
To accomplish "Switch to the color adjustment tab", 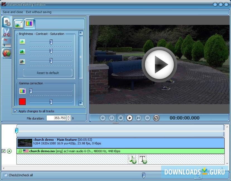I will click(x=29, y=24).
